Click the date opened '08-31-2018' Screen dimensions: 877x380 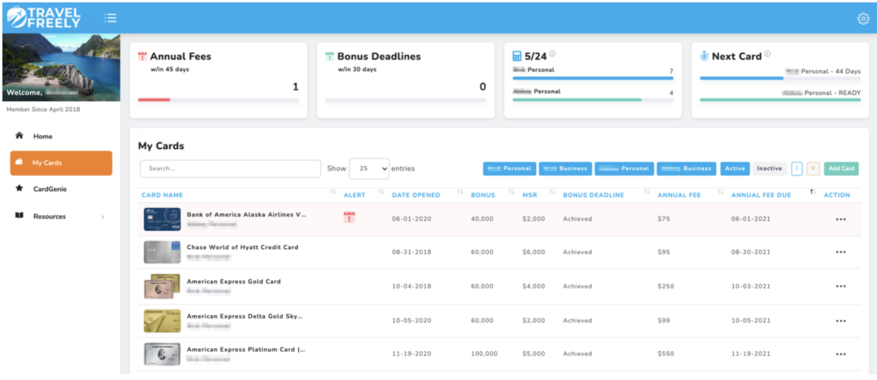tap(412, 252)
